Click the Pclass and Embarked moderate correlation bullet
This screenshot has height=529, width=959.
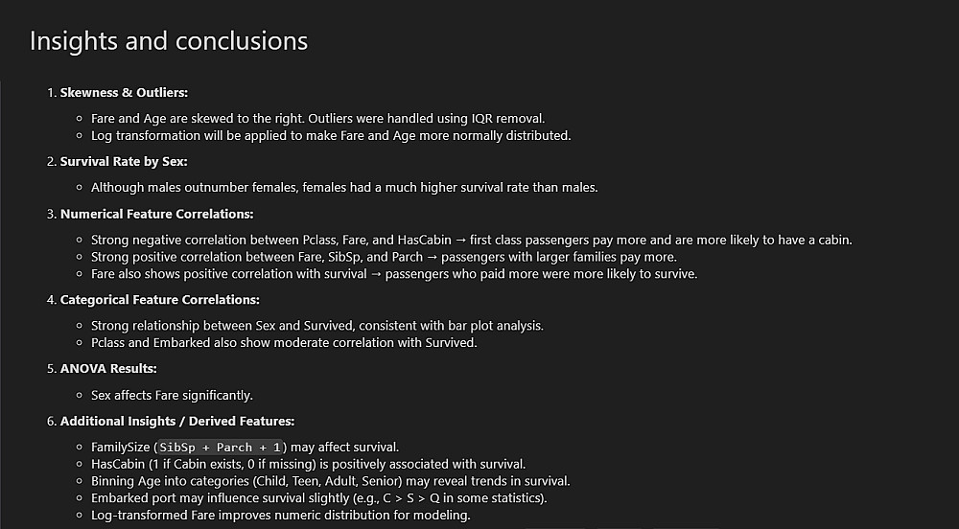[284, 342]
